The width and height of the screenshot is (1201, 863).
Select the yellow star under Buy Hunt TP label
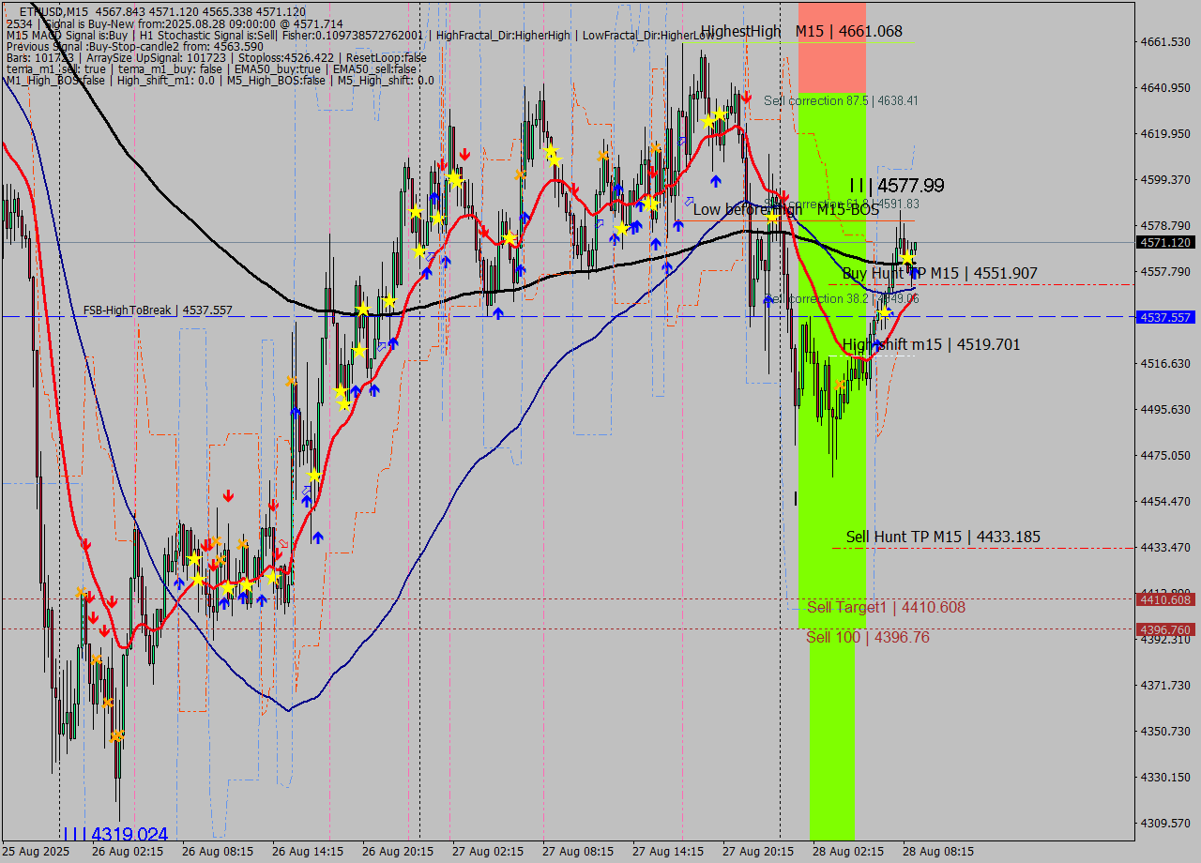click(884, 312)
